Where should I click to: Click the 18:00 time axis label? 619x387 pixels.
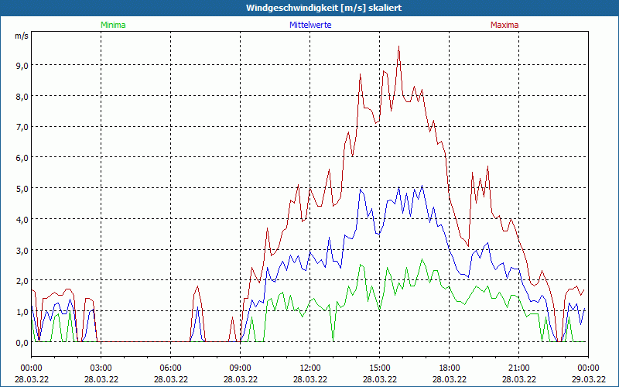tap(450, 368)
